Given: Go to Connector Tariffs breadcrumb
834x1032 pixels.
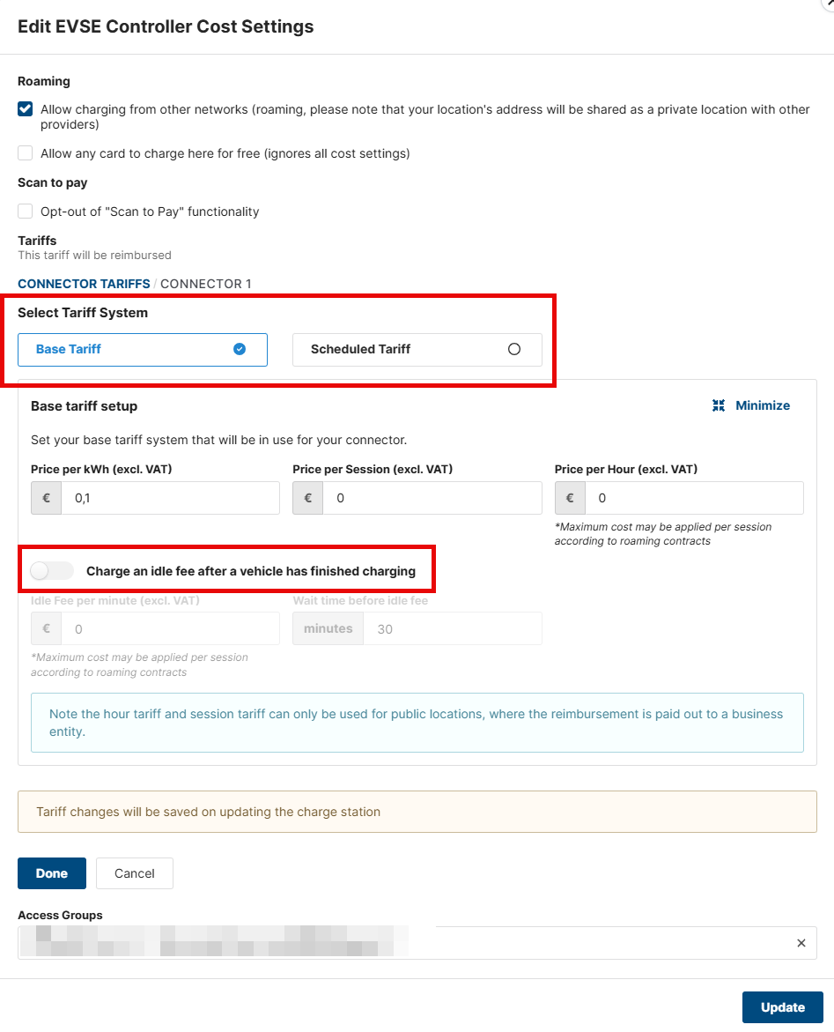Looking at the screenshot, I should coord(84,284).
